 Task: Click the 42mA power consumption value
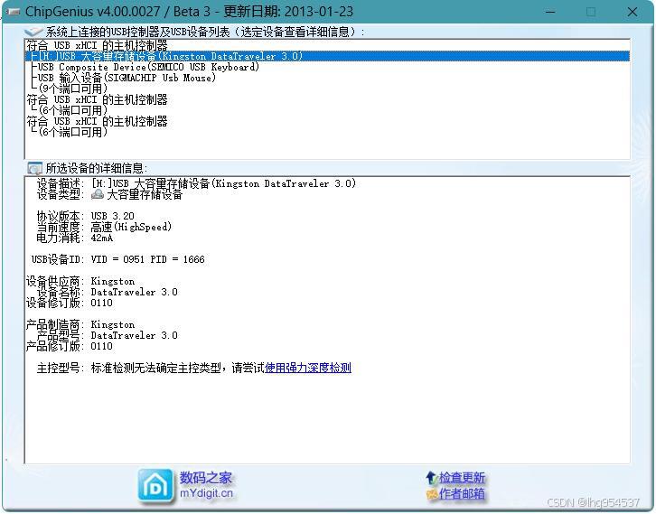[x=102, y=238]
